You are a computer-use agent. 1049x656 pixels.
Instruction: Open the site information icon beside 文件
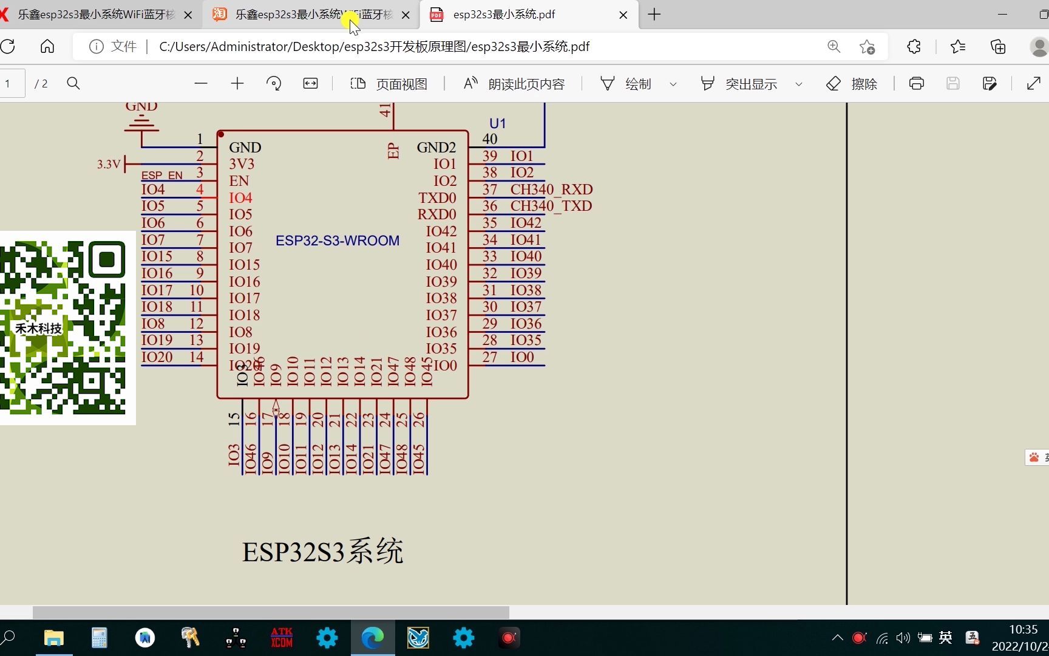pyautogui.click(x=96, y=47)
